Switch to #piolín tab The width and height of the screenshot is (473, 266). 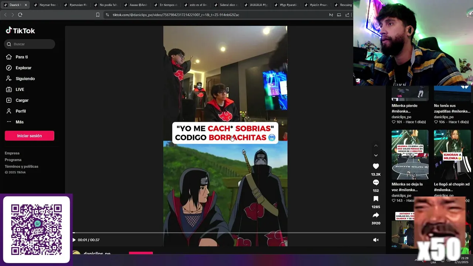pos(316,5)
